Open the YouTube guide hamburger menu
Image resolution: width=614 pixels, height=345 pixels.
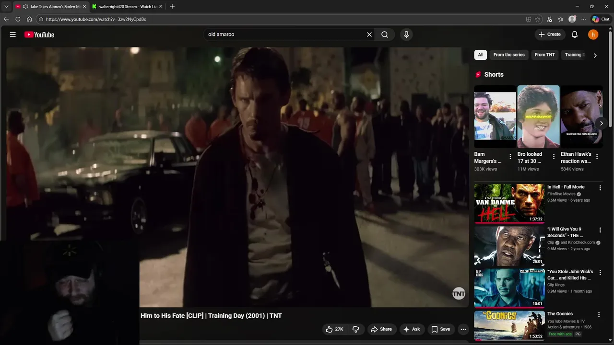[13, 34]
